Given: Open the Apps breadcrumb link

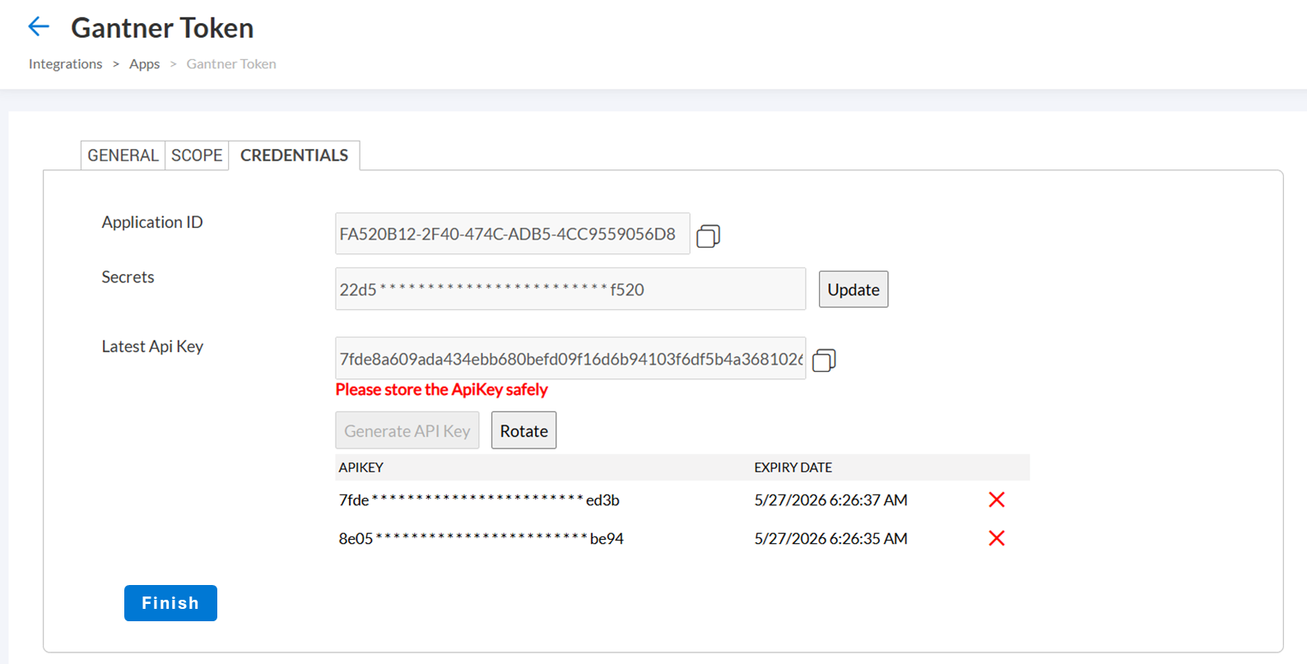Looking at the screenshot, I should 144,63.
